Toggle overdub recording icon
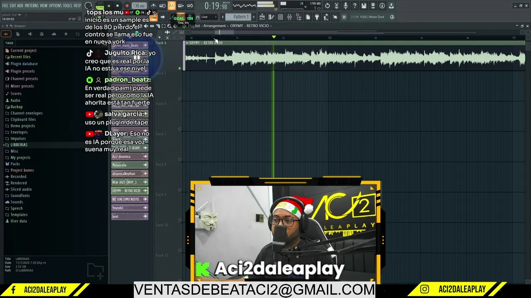Screen dimensions: 531x298 pyautogui.click(x=181, y=6)
